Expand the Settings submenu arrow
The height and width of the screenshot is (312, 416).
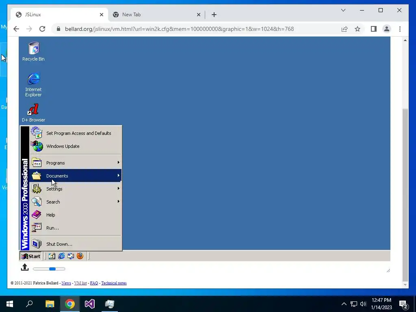(x=118, y=188)
